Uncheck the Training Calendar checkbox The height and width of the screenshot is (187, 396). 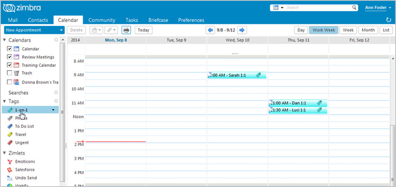[9, 65]
